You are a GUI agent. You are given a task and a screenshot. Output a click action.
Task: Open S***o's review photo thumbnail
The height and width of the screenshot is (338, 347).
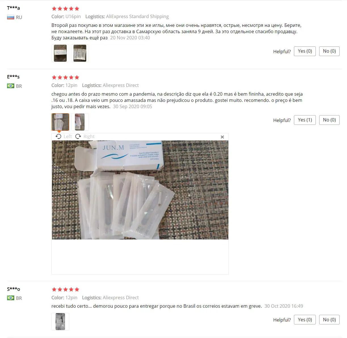[60, 322]
